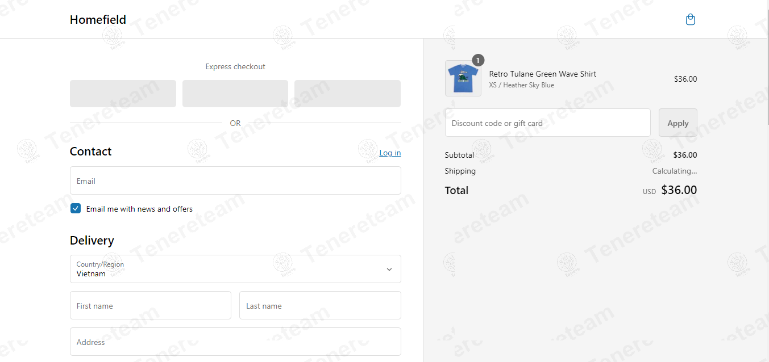
Task: Open the cart via shopping bag icon
Action: (x=691, y=20)
